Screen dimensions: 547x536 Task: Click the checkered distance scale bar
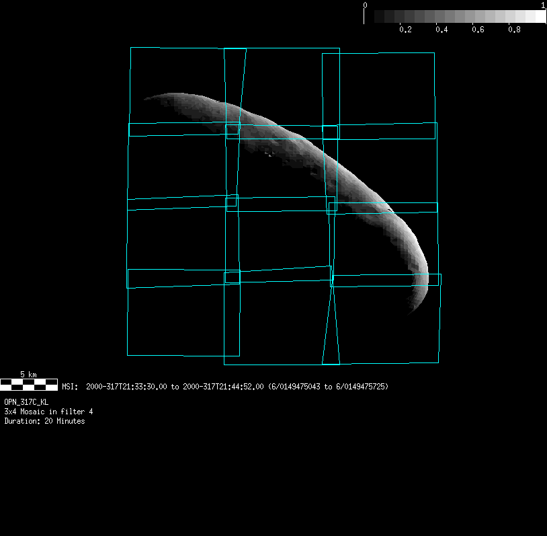[x=29, y=384]
